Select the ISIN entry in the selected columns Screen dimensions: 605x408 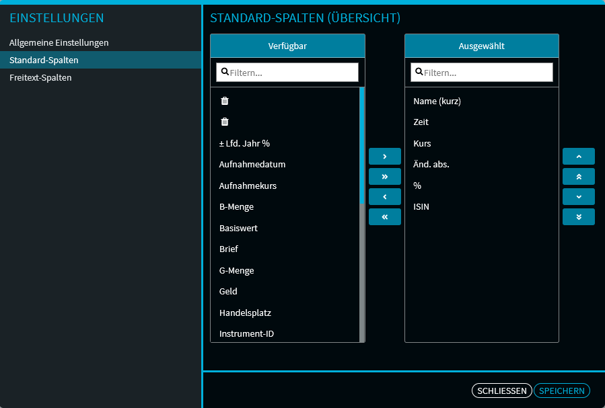421,206
